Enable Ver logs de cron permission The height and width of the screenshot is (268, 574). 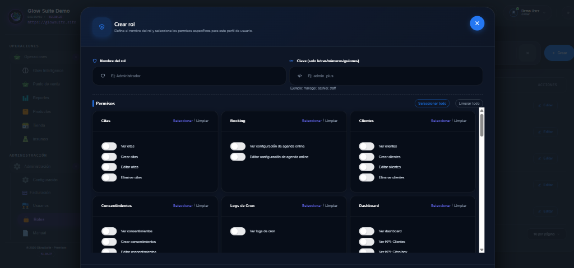(238, 232)
